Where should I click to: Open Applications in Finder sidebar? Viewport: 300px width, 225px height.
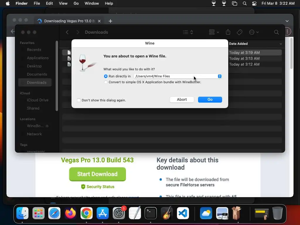click(x=38, y=58)
